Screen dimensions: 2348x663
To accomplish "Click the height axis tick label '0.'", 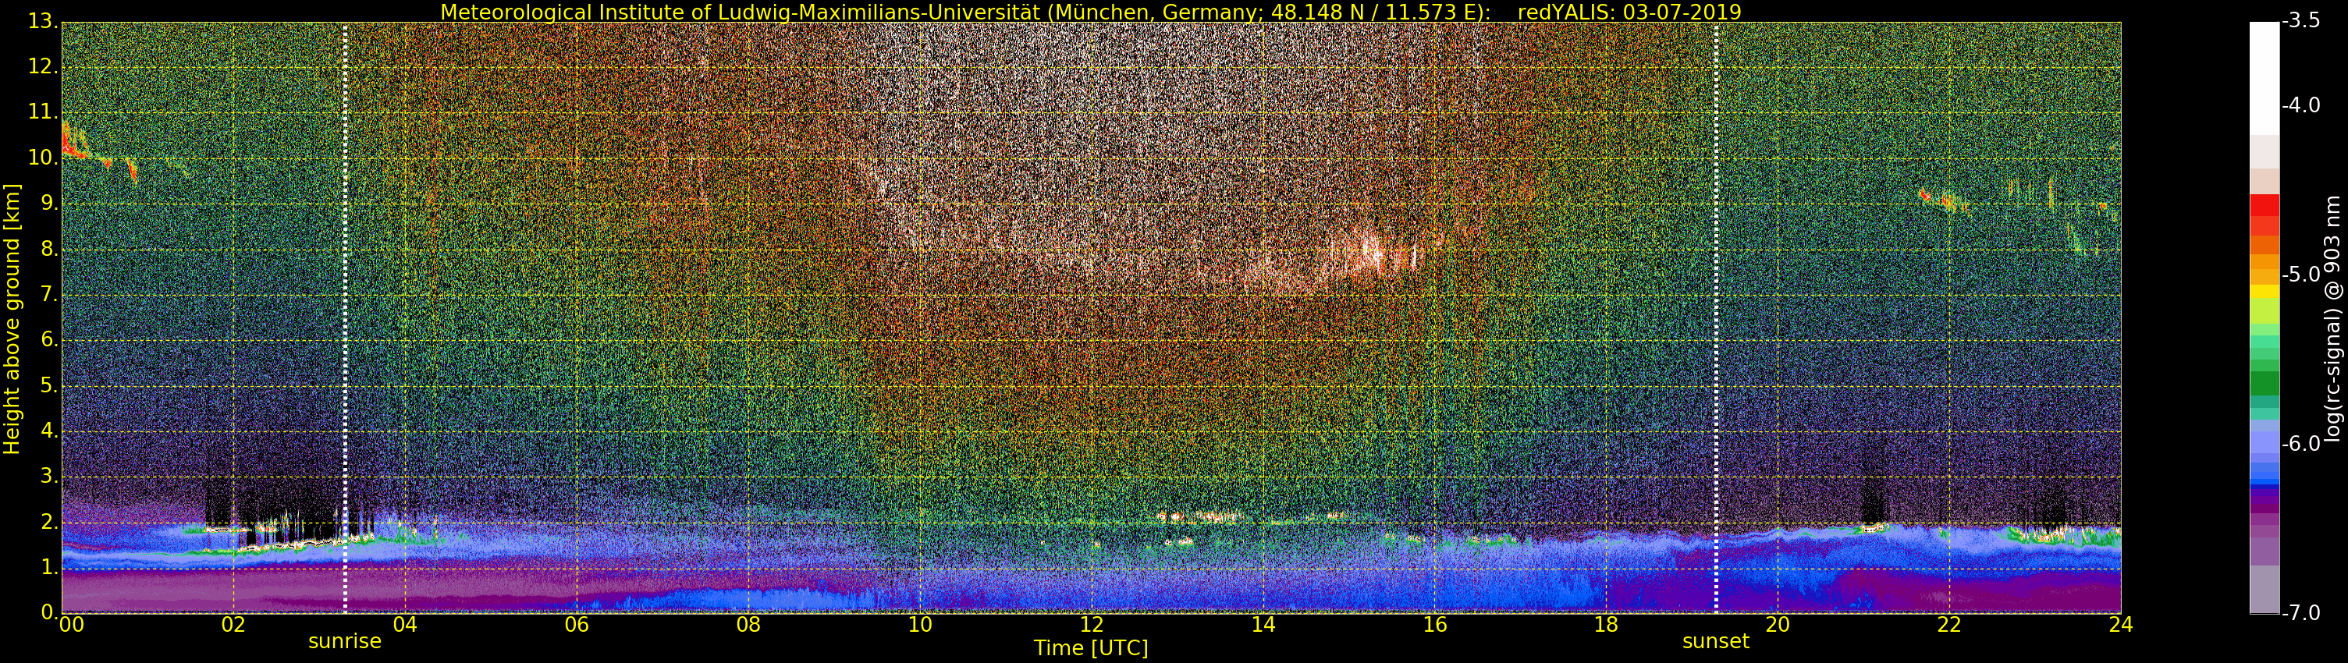I will coord(49,612).
